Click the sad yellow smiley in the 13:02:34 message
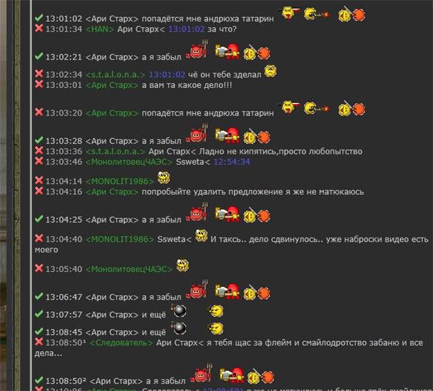433x391 pixels. tap(271, 71)
